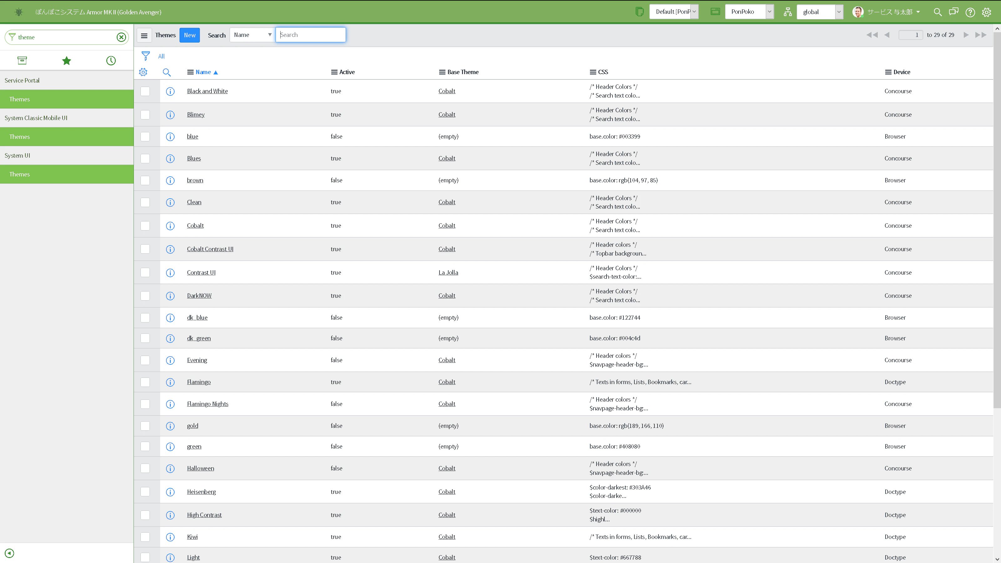
Task: Tick the Clean row checkbox
Action: click(145, 202)
